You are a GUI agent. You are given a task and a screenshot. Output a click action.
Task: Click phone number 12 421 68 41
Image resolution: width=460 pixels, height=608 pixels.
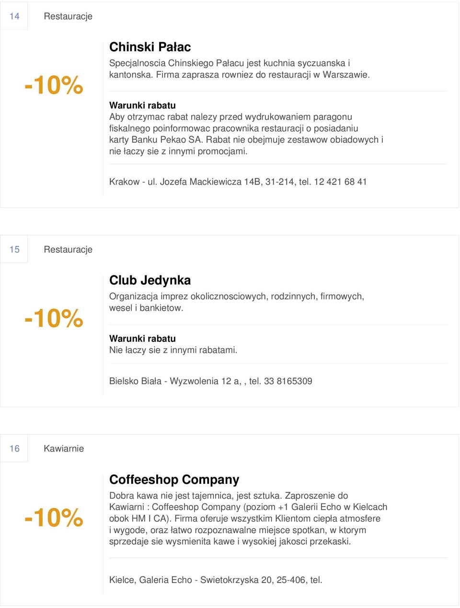tap(340, 182)
